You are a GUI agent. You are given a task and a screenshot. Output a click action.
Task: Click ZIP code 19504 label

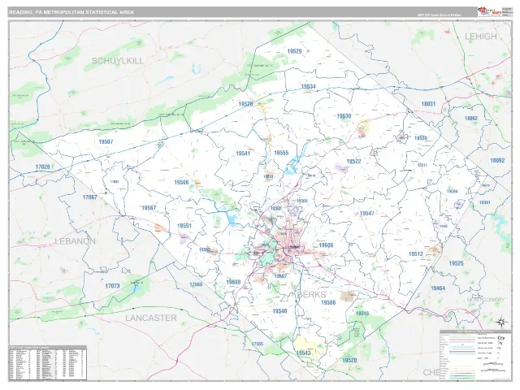pos(452,192)
